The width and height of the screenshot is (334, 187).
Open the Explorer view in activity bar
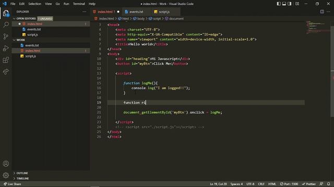click(6, 14)
